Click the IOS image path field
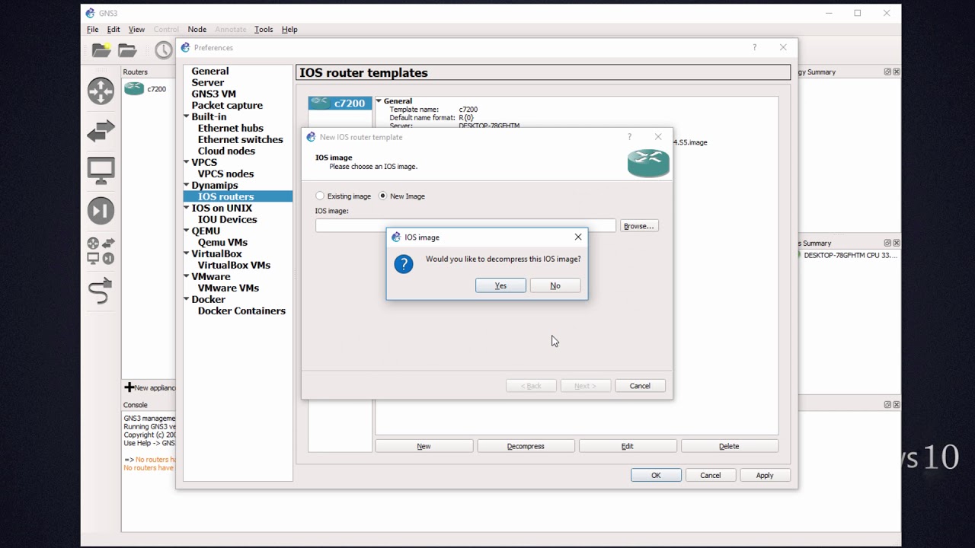975x548 pixels. pos(465,226)
